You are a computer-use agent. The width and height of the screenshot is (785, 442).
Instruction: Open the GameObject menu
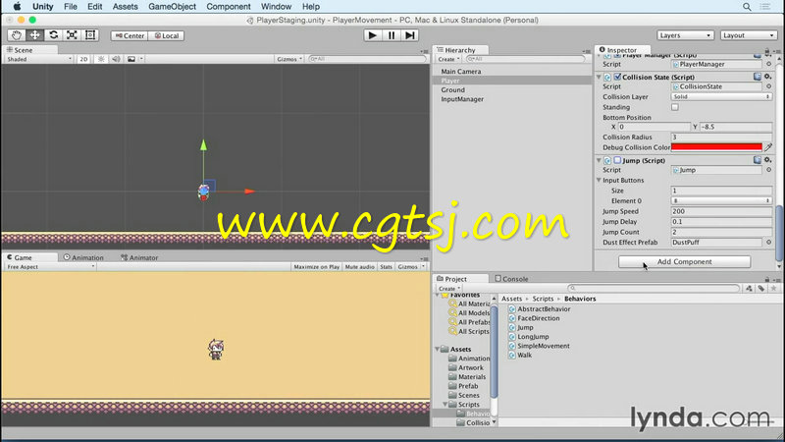click(x=173, y=7)
